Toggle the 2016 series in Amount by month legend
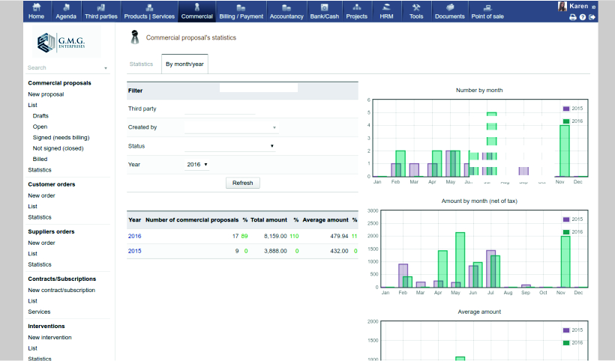Screen dimensions: 615x361 click(572, 232)
